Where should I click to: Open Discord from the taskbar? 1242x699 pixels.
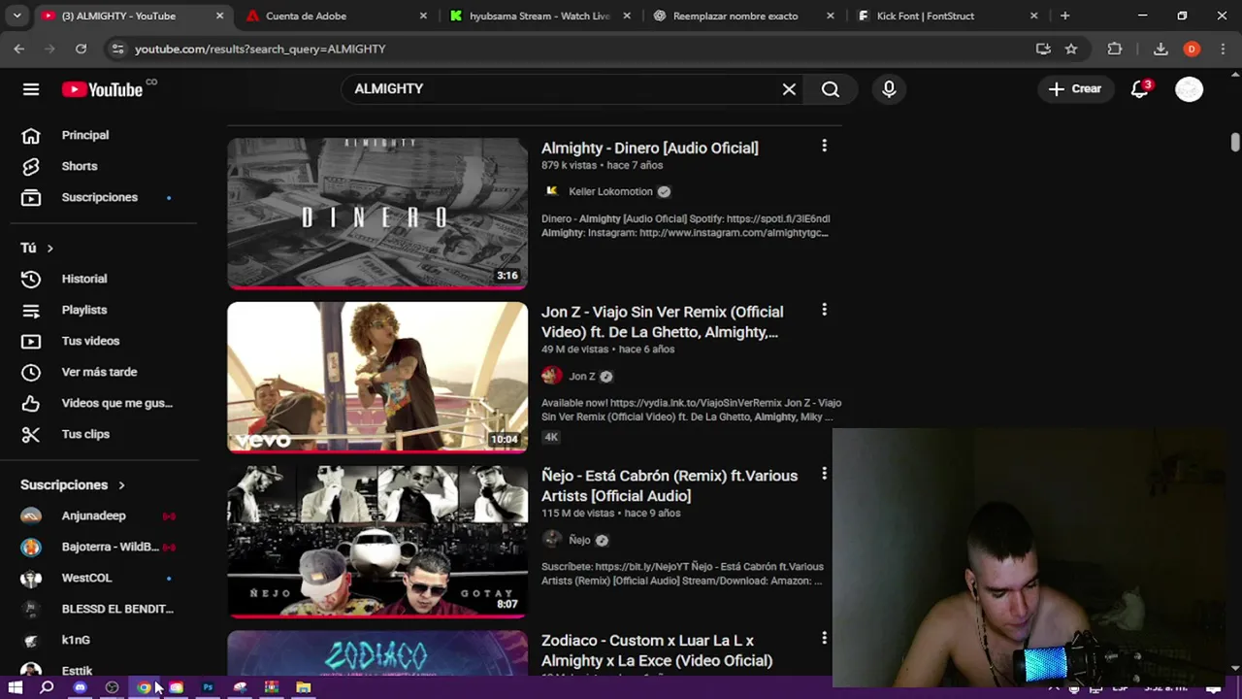[x=80, y=687]
